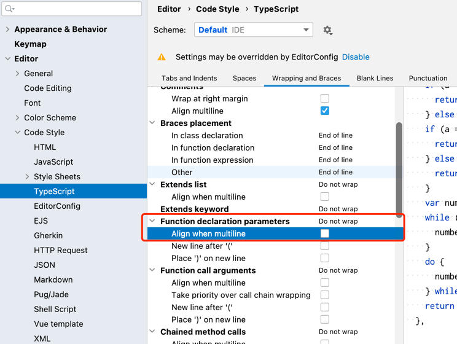The height and width of the screenshot is (344, 457).
Task: Change In function expression brace placement value
Action: (335, 160)
